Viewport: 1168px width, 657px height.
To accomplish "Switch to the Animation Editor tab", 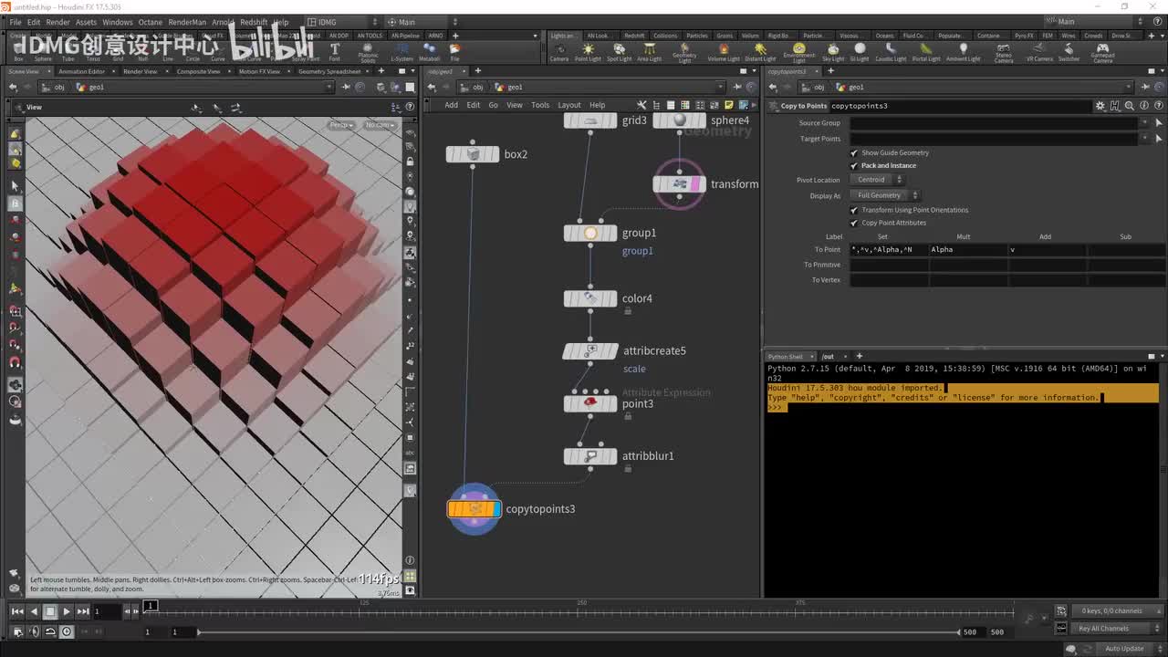I will [81, 71].
